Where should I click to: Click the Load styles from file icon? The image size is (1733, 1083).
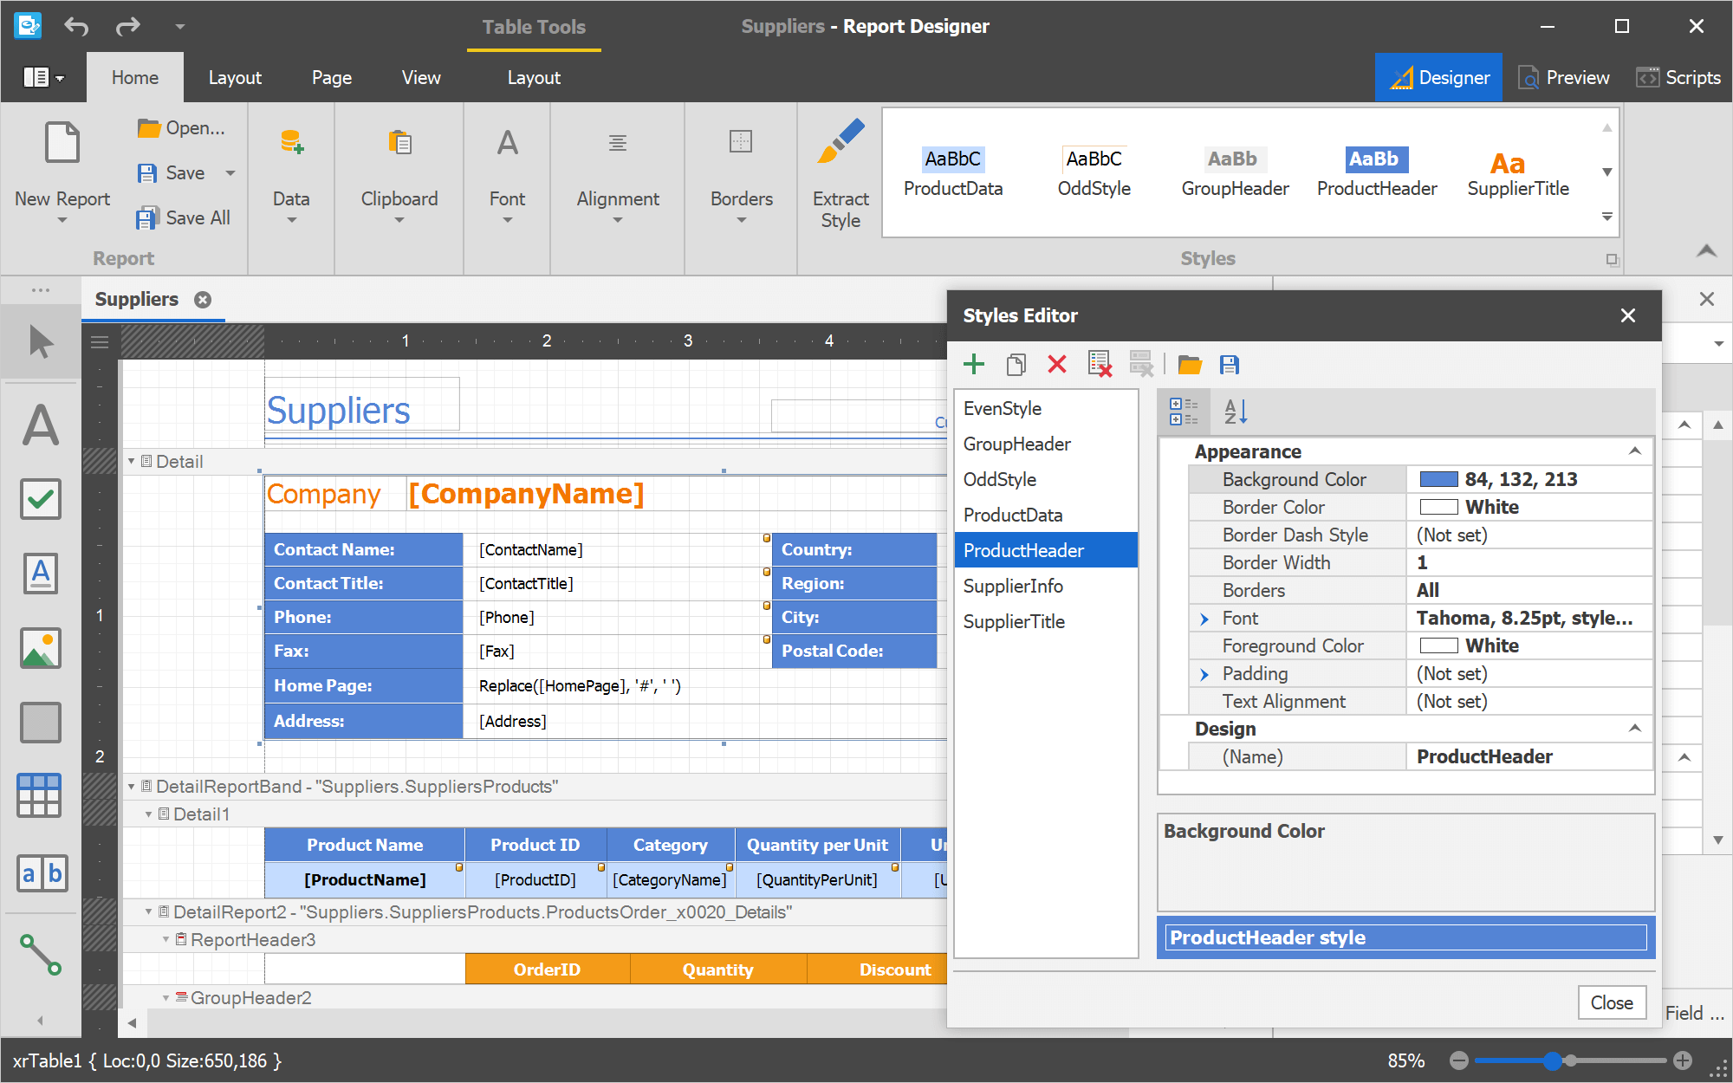point(1186,365)
